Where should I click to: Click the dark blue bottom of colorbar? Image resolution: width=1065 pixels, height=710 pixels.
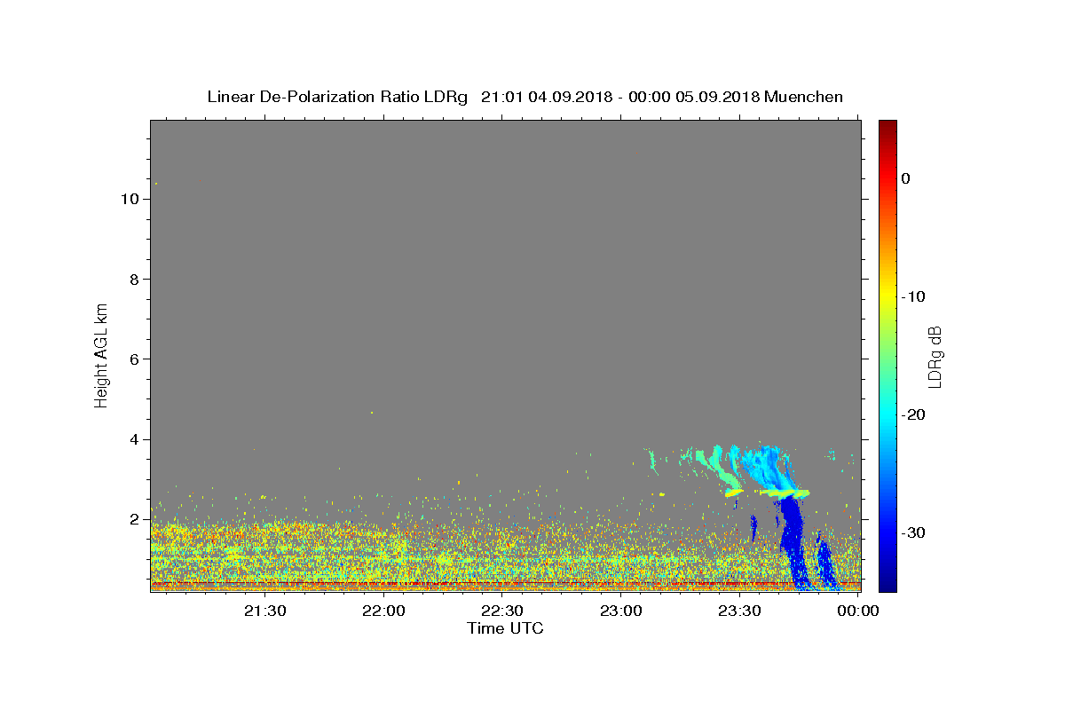887,581
